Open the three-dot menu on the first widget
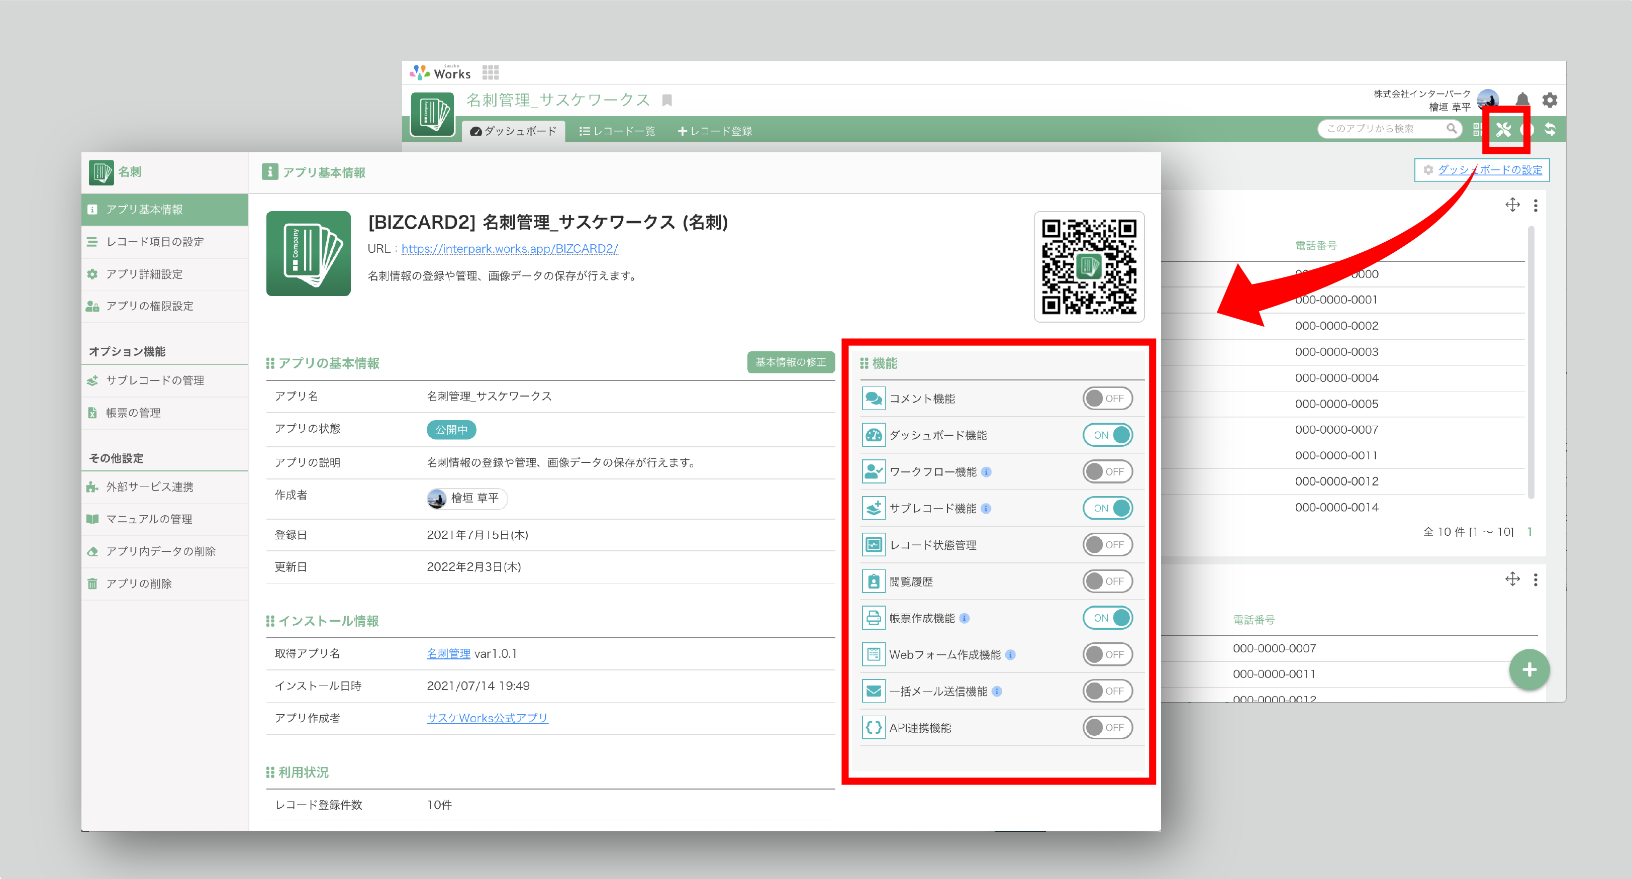1632x879 pixels. point(1535,205)
